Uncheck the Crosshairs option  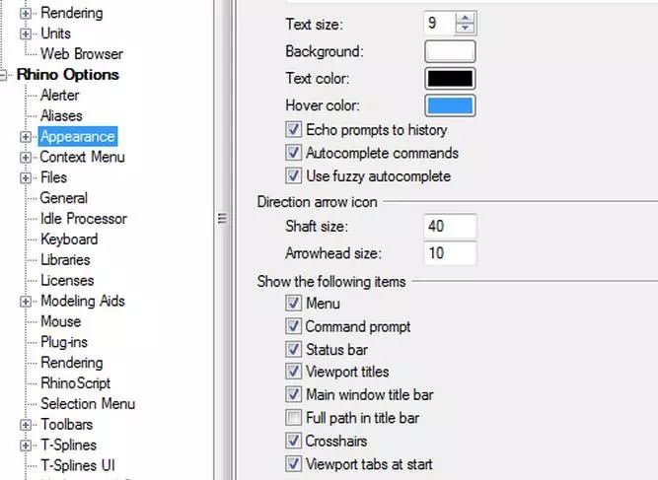coord(293,442)
